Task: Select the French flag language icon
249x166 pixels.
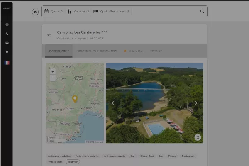Action: click(x=7, y=63)
